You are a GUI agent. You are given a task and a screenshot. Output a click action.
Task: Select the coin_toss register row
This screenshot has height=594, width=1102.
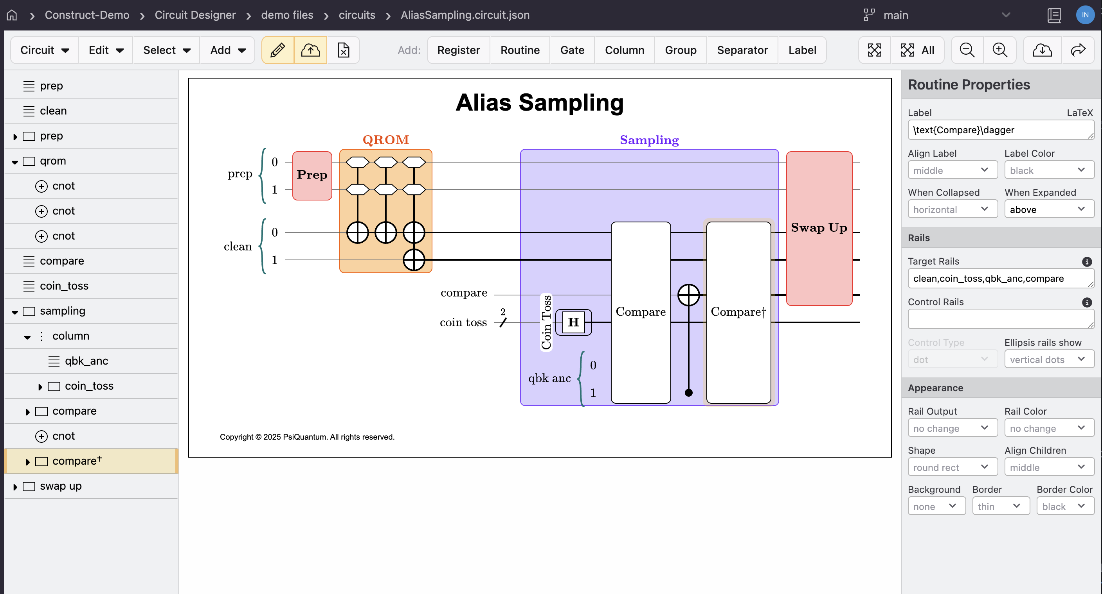point(91,286)
